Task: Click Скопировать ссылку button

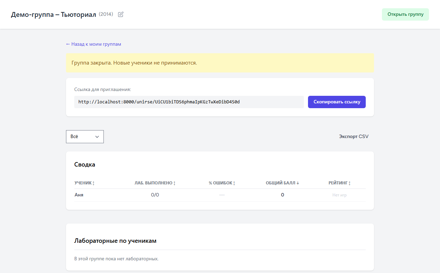Action: coord(337,102)
